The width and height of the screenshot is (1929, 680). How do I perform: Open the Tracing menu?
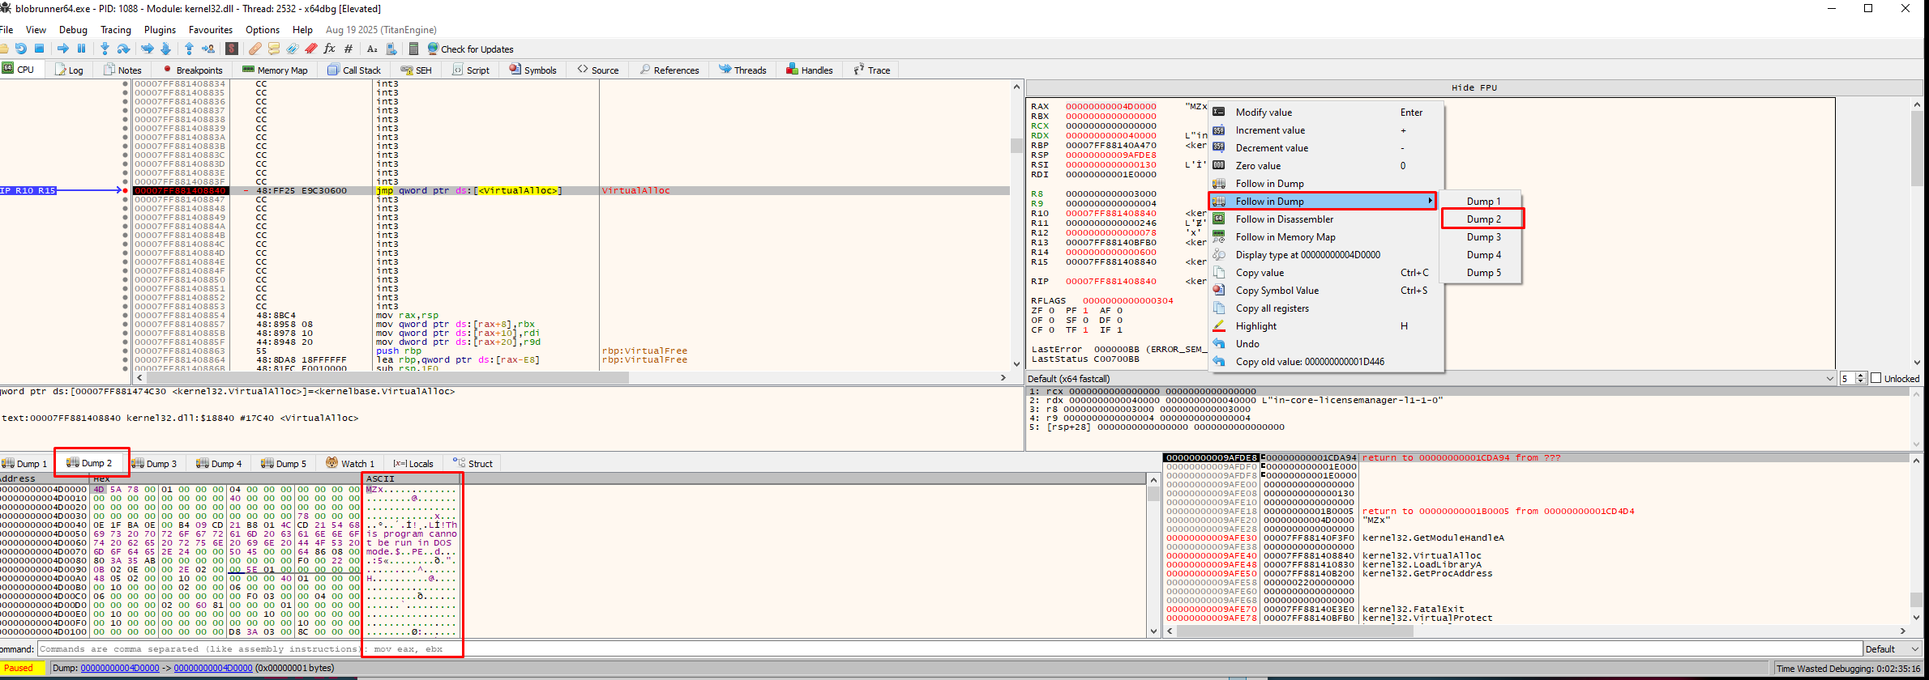coord(115,29)
